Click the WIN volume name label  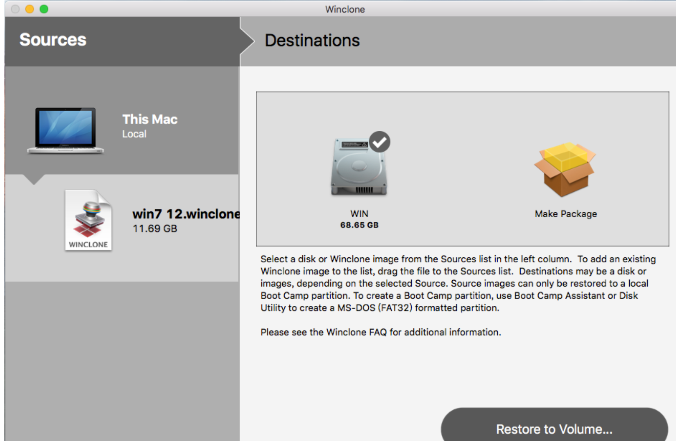tap(359, 214)
